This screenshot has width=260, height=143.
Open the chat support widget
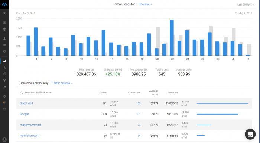(250, 134)
